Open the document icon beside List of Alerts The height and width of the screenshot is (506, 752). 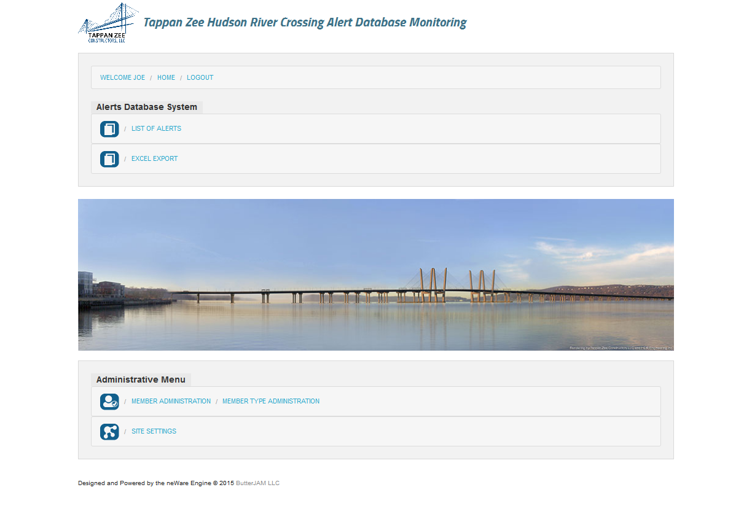click(109, 129)
